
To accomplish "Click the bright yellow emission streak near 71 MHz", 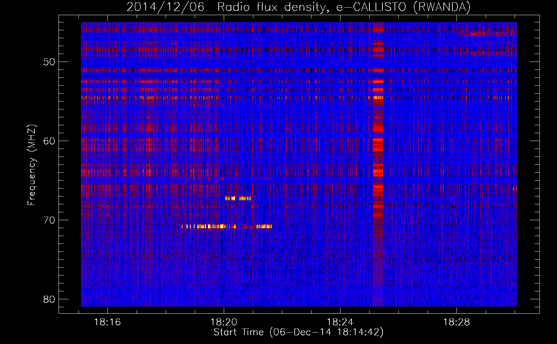I will click(227, 226).
